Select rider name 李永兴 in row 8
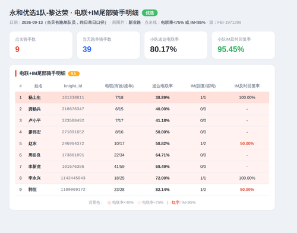The width and height of the screenshot is (297, 233). point(34,178)
